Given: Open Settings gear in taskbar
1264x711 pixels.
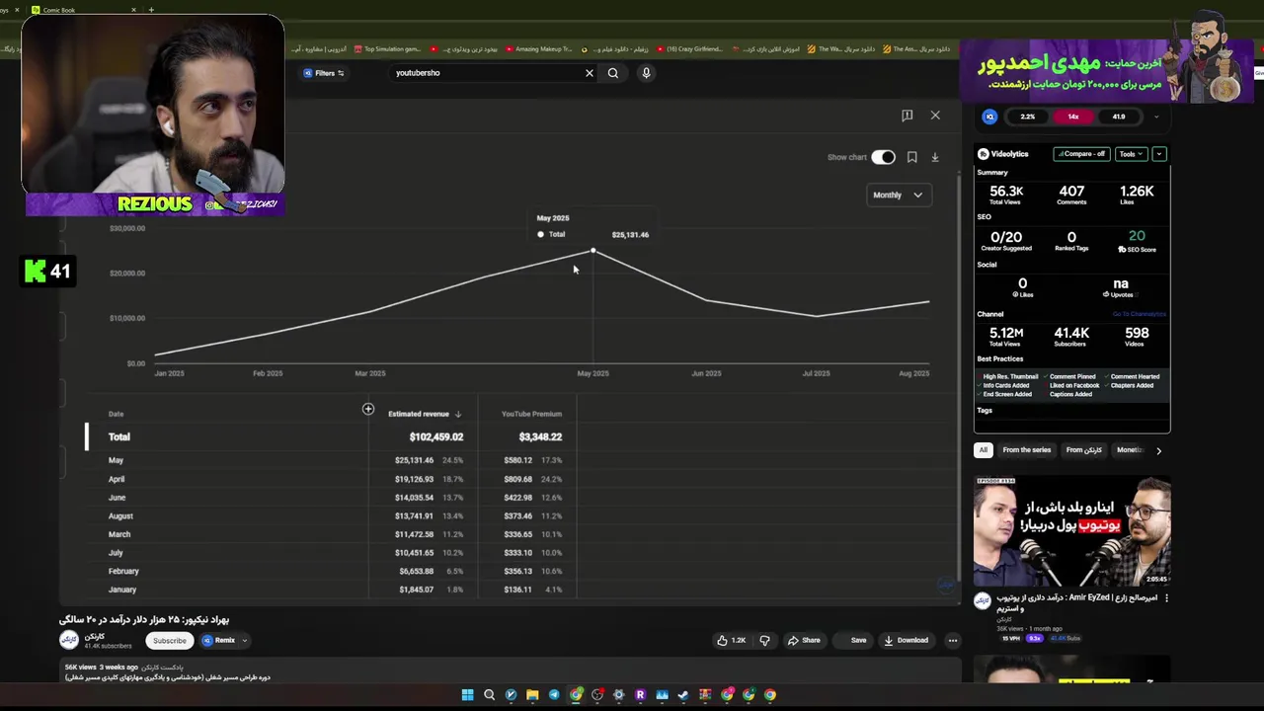Looking at the screenshot, I should (618, 694).
